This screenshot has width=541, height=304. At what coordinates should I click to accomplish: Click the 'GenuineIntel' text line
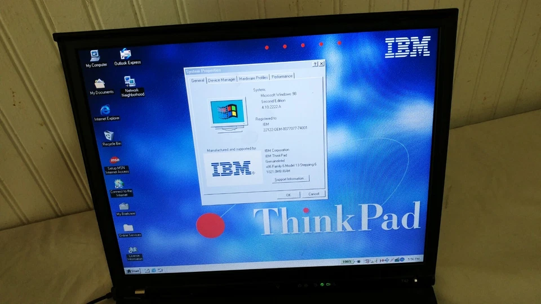275,161
